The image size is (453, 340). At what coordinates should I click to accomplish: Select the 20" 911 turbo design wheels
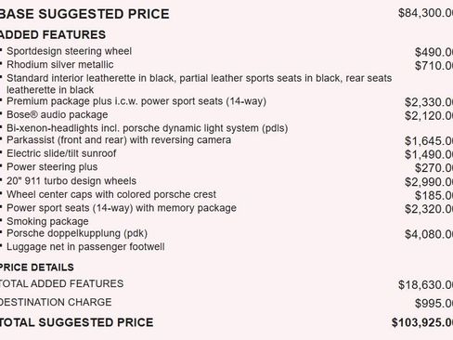71,181
